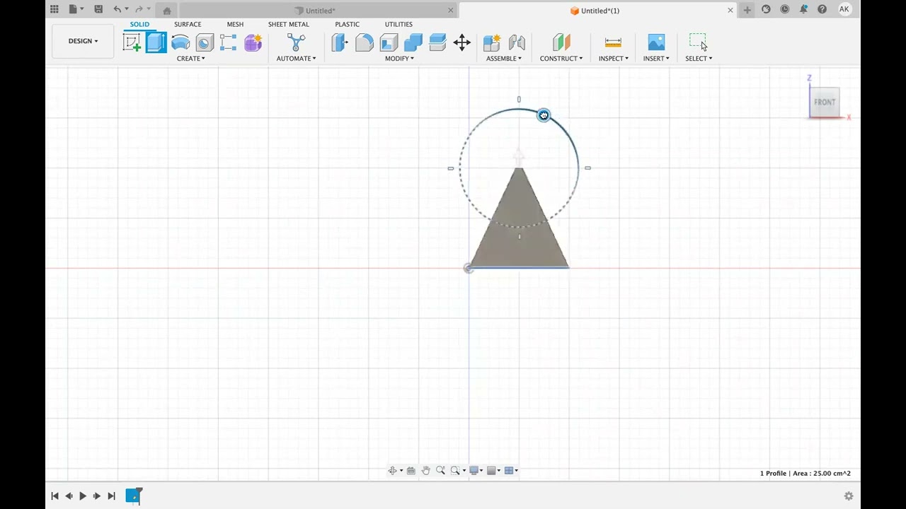Expand the INSERT dropdown menu

coord(656,59)
